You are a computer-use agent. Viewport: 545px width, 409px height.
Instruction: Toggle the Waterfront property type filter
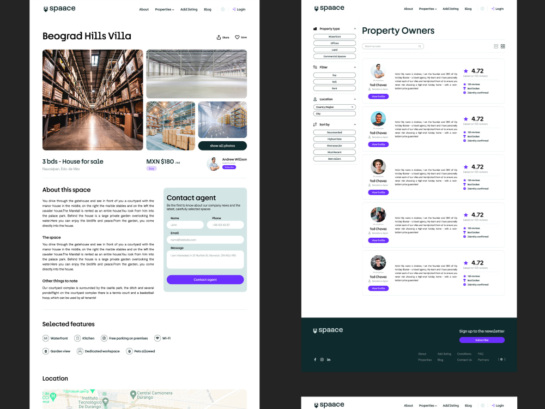tap(335, 37)
